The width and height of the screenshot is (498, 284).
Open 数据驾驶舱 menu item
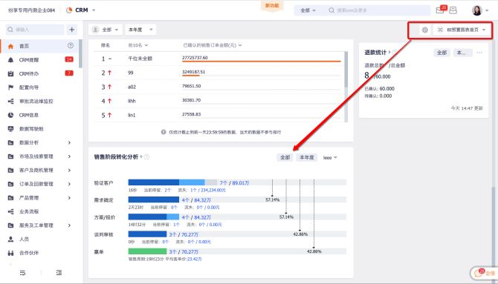(40, 129)
